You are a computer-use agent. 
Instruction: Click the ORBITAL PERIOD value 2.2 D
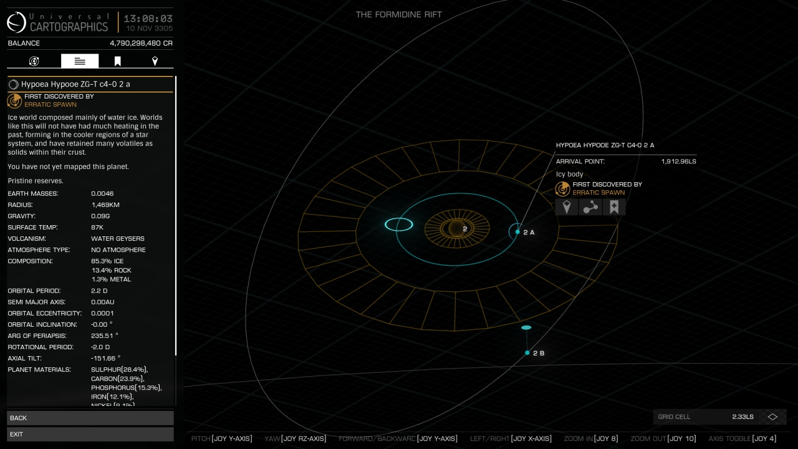point(100,291)
